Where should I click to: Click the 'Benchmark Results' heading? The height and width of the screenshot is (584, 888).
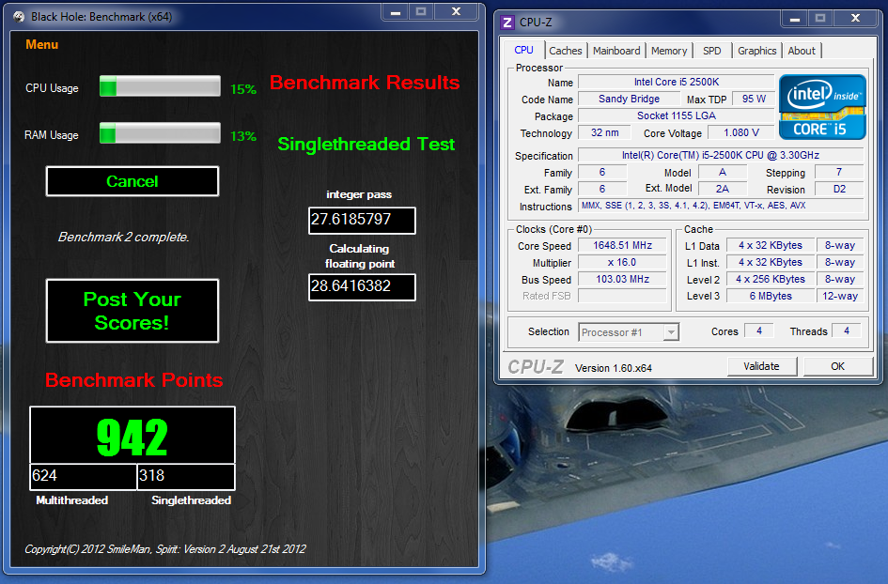[x=365, y=83]
